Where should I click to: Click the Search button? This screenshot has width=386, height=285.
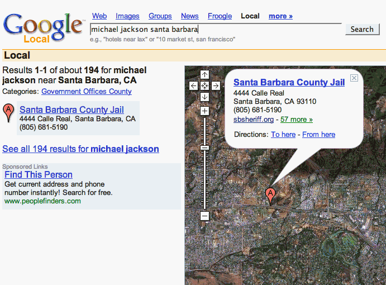[362, 29]
